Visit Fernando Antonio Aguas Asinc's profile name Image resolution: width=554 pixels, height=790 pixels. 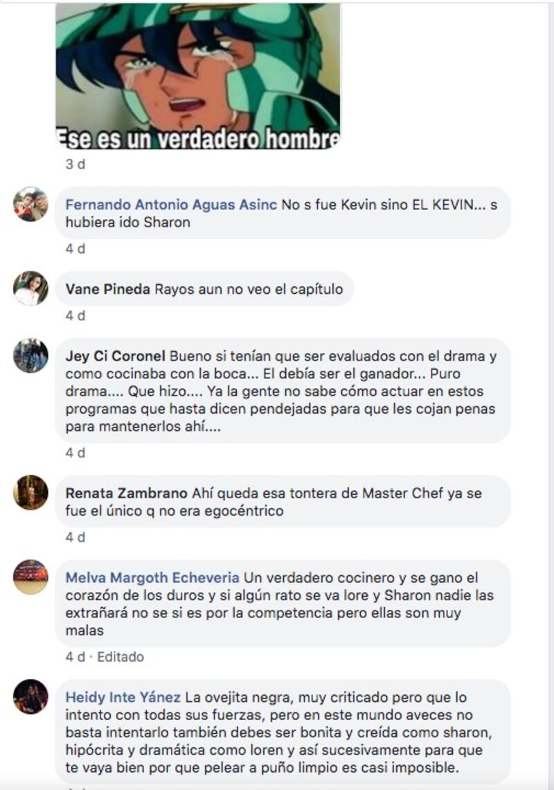171,204
